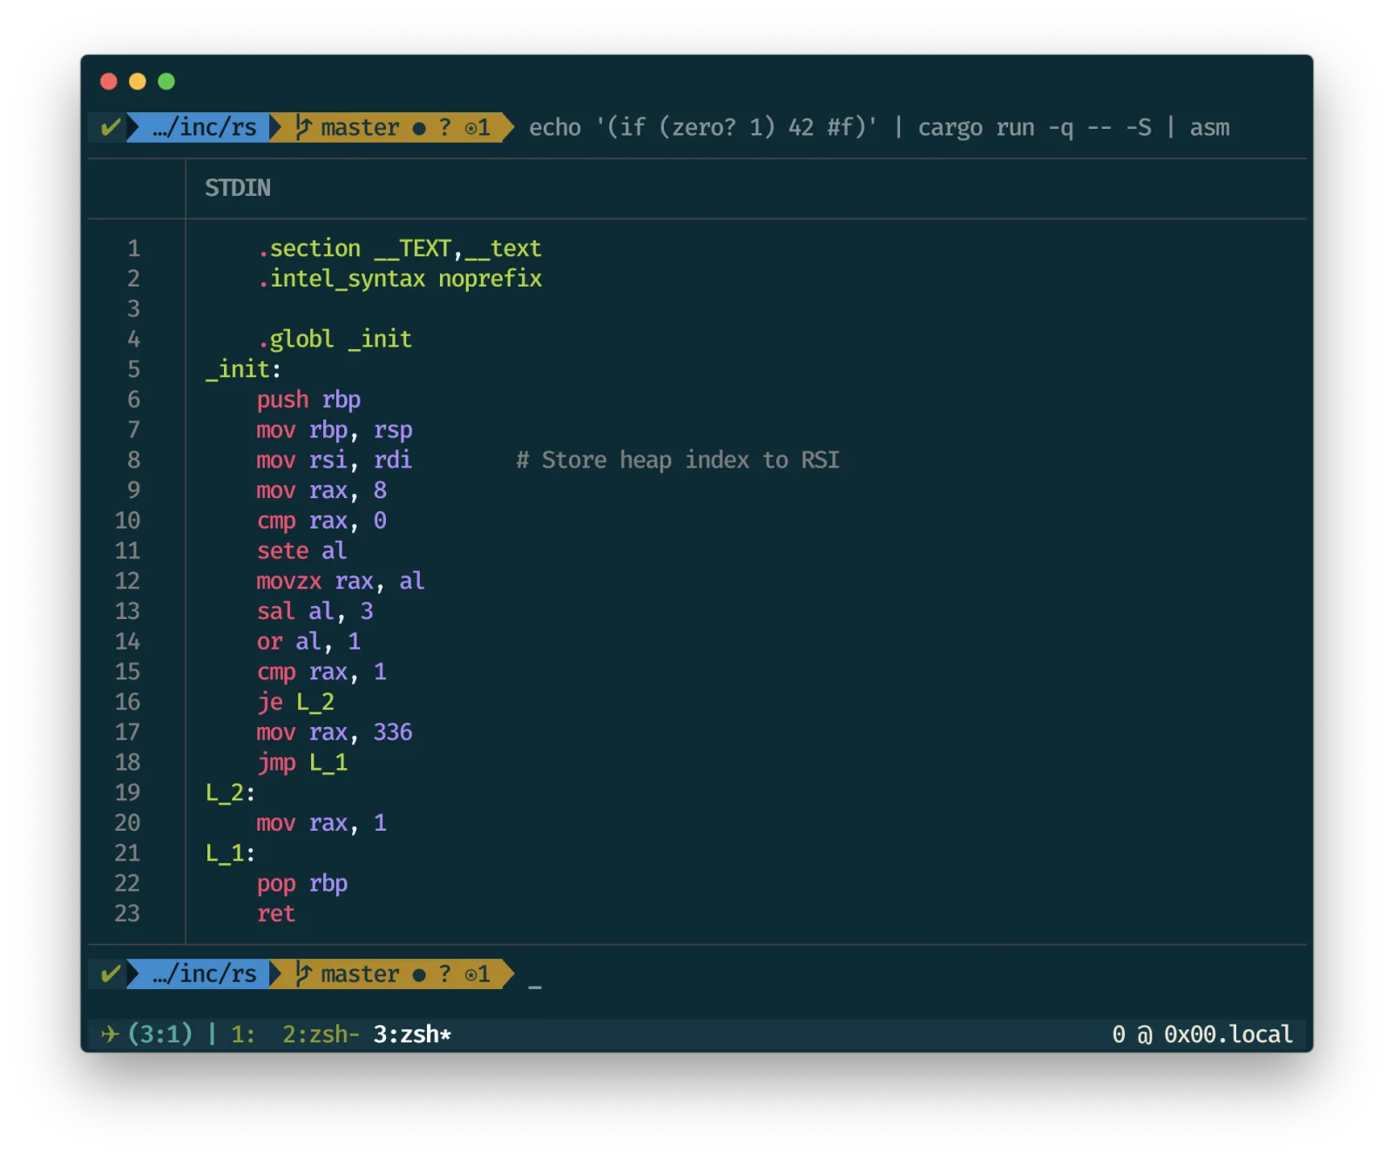Click the green maximize window button
The height and width of the screenshot is (1159, 1394).
click(166, 81)
